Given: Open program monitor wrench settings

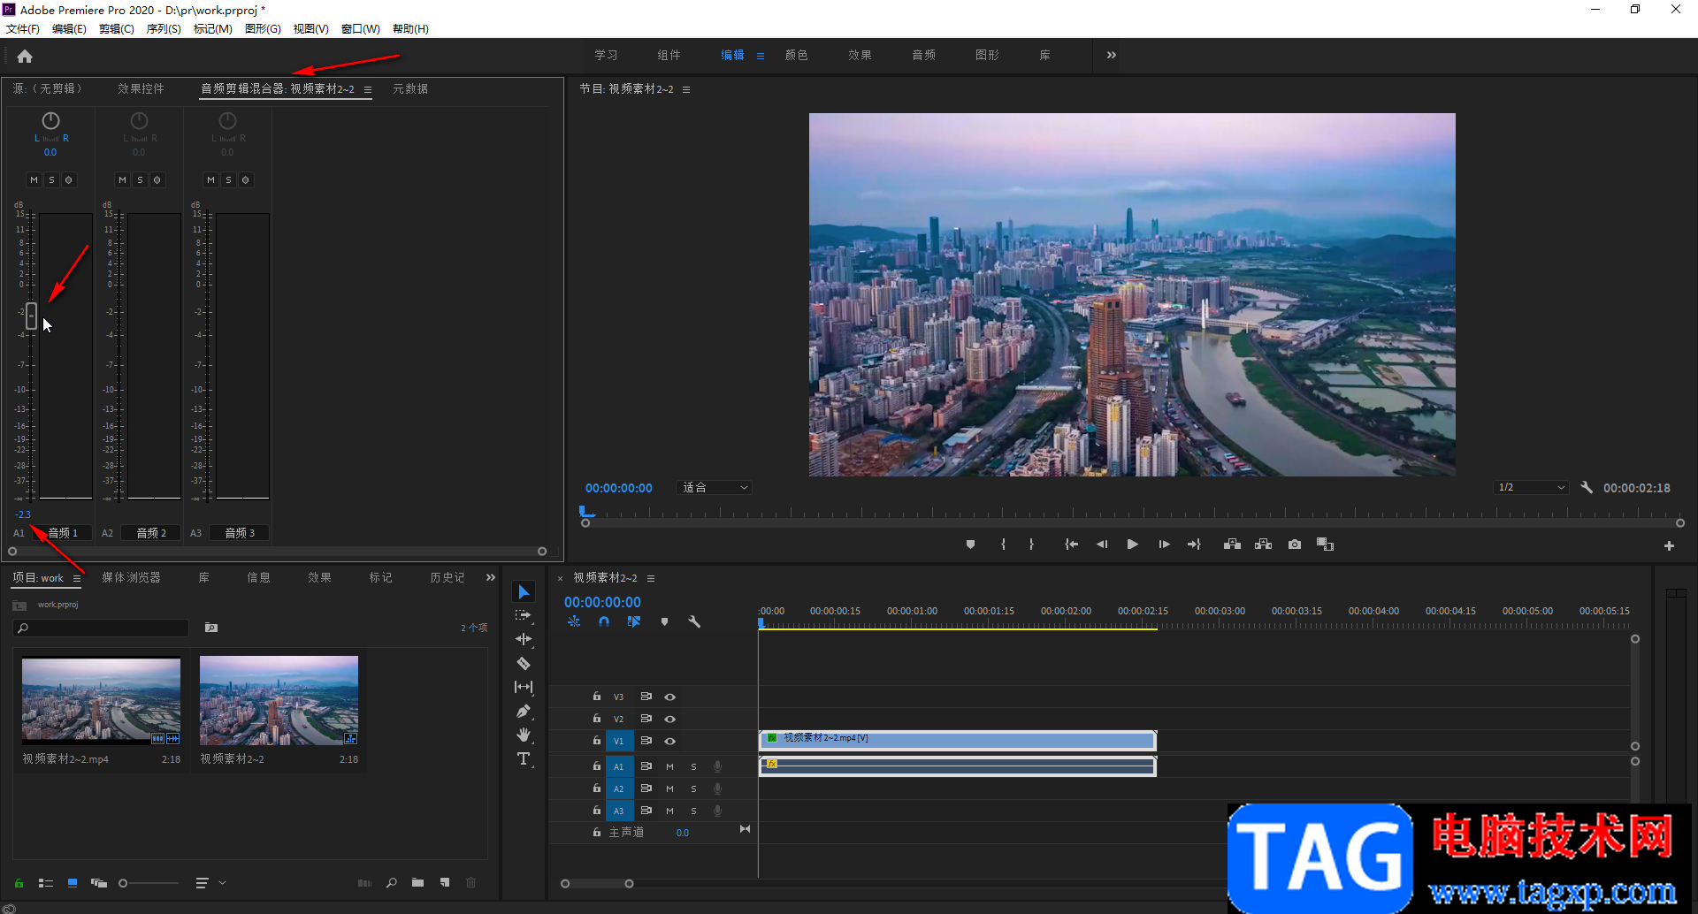Looking at the screenshot, I should pos(1587,487).
